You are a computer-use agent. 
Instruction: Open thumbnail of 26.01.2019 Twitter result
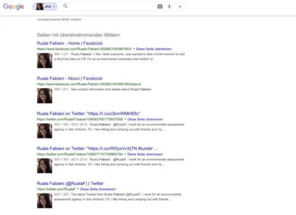pyautogui.click(x=44, y=166)
